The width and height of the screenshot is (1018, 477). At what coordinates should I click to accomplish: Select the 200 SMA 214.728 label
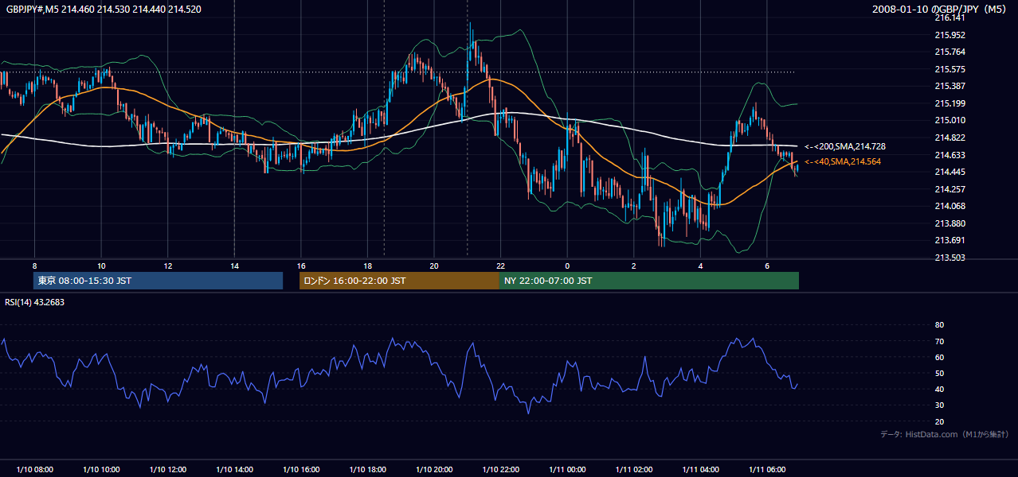click(x=845, y=146)
